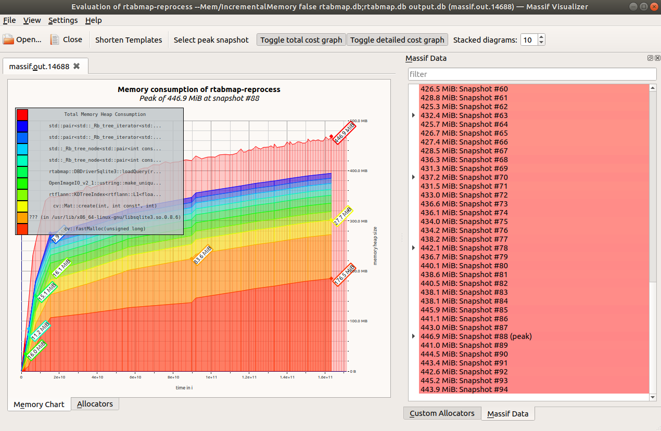Expand Snapshot #78 in the tree
The height and width of the screenshot is (431, 661).
click(413, 248)
